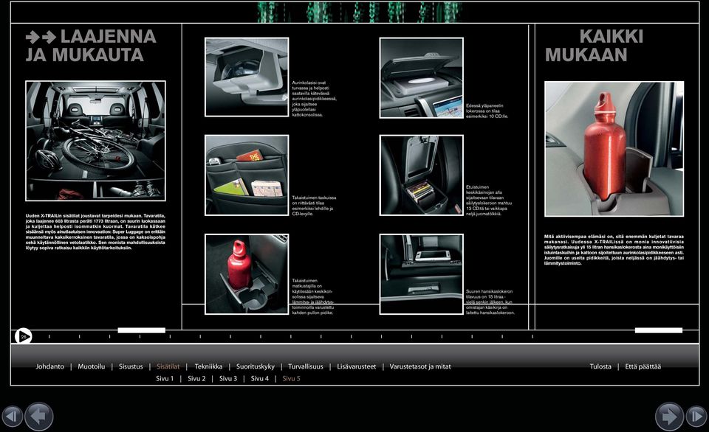
Task: Click the paragraph starting "Mitä aktiivisempaa elämäsi on"
Action: [614, 250]
